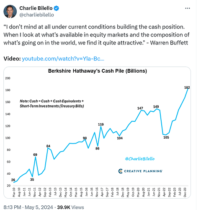Click the Mar-10 axis label
Image resolution: width=201 pixels, height=210 pixels.
14,192
